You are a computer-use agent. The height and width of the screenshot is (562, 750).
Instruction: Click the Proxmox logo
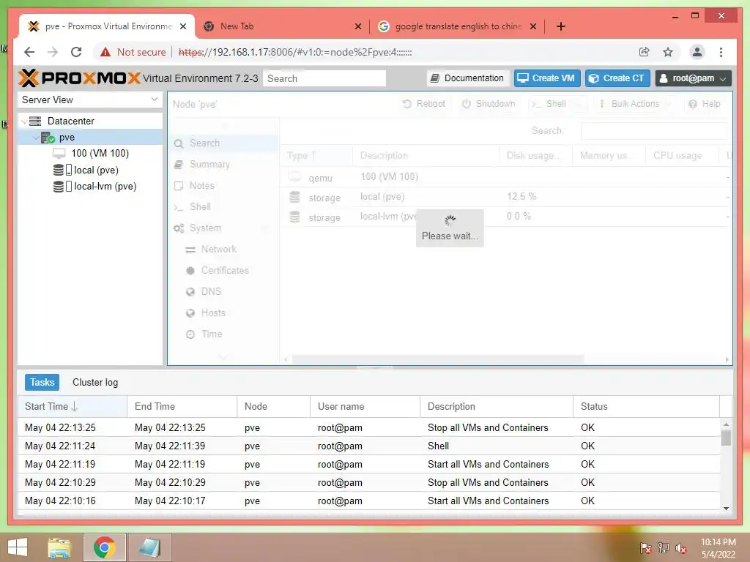click(x=79, y=78)
